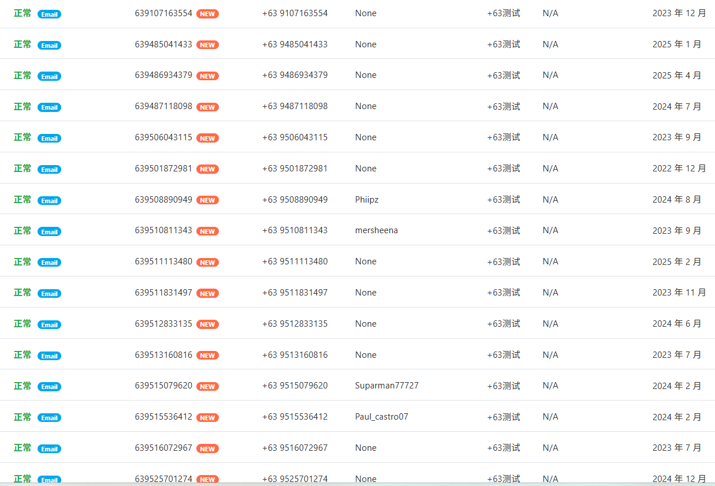Select the +63测试 label in the 639511831497 row

(503, 293)
